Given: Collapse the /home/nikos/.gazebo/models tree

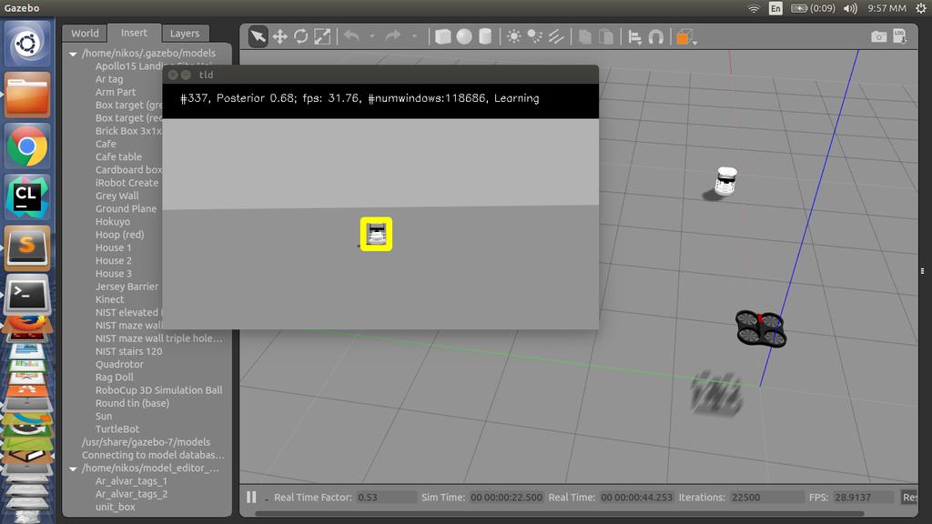Looking at the screenshot, I should [73, 54].
